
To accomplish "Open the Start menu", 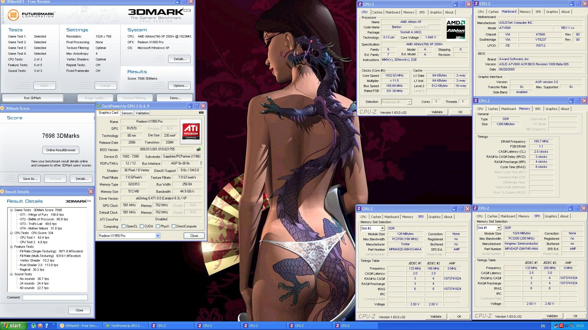I will coord(13,326).
